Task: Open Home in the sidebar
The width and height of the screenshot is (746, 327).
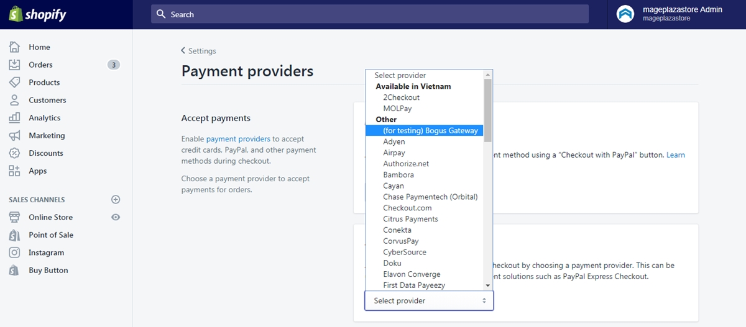Action: (39, 47)
